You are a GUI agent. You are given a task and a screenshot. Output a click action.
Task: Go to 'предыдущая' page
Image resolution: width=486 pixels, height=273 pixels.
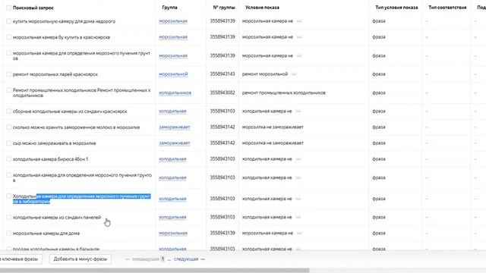click(x=145, y=259)
